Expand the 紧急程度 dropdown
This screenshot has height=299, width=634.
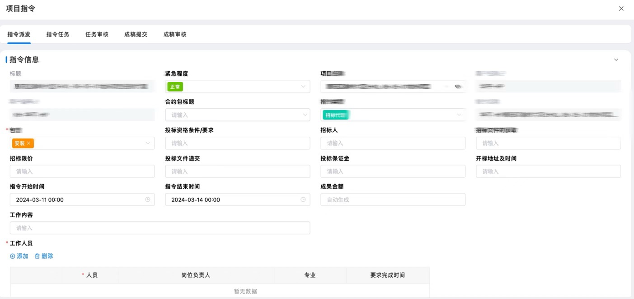pos(303,86)
